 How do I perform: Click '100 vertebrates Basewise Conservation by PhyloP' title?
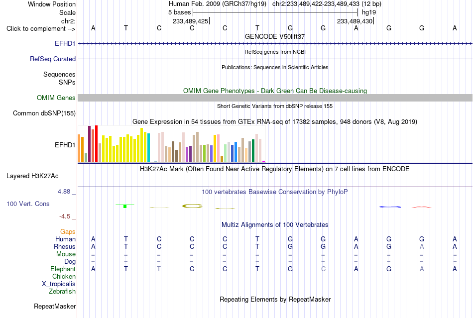(x=274, y=192)
